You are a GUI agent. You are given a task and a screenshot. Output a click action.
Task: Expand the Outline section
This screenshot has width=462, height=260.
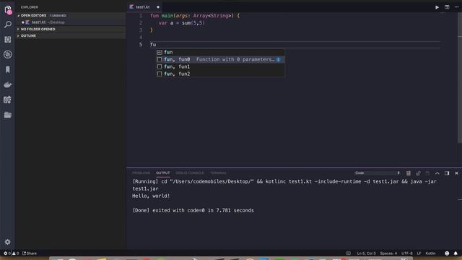click(x=71, y=35)
